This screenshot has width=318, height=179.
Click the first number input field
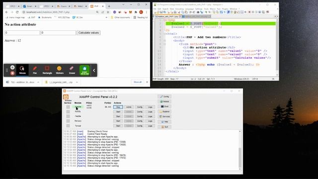(22, 33)
